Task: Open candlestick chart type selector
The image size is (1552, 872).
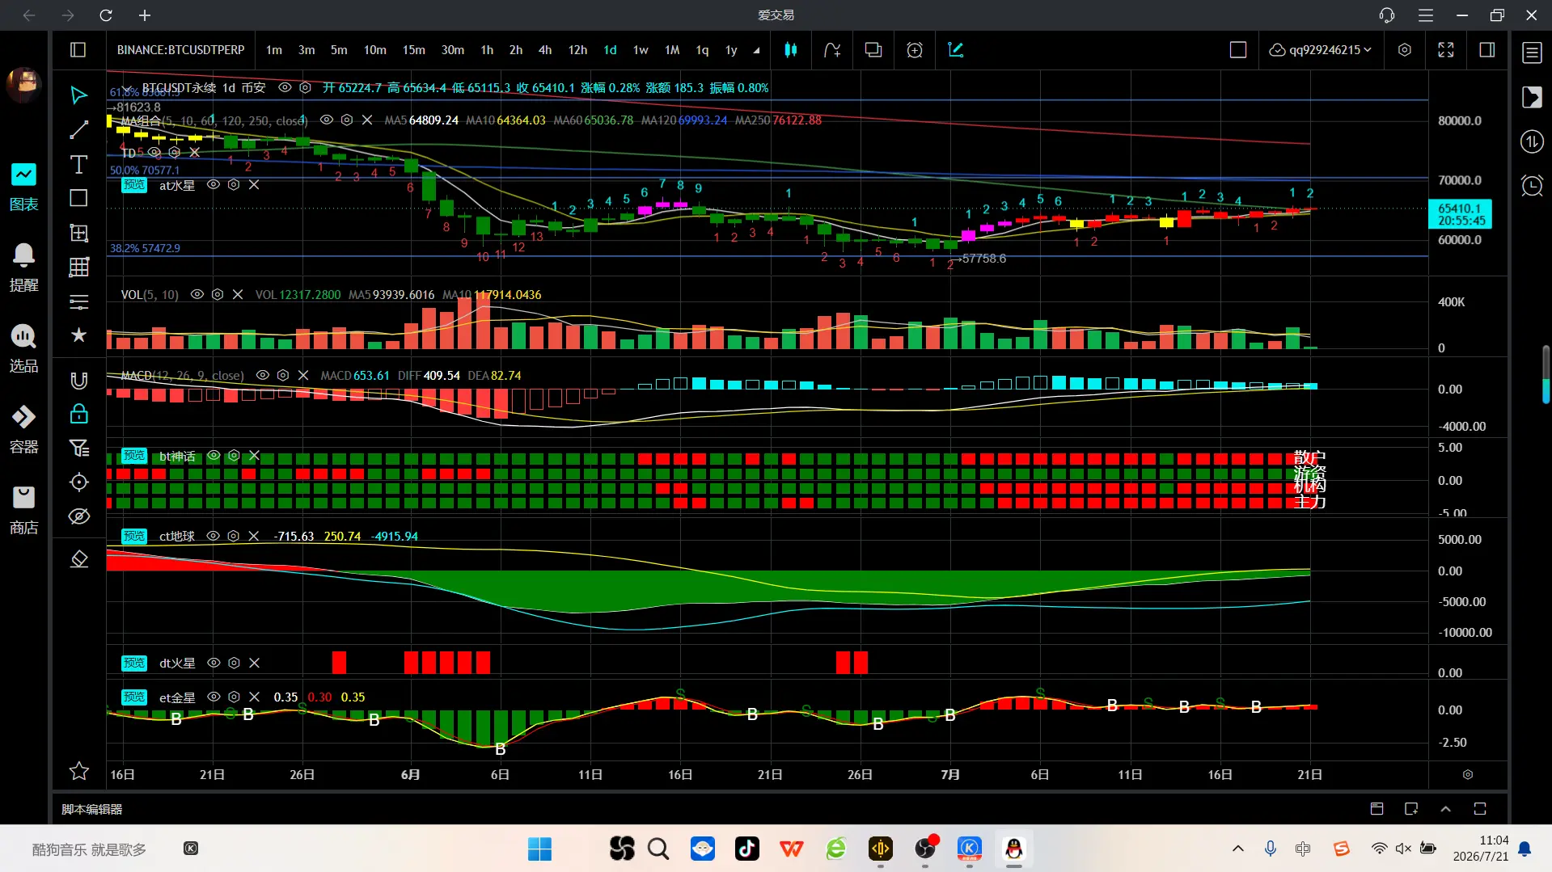Action: 790,50
